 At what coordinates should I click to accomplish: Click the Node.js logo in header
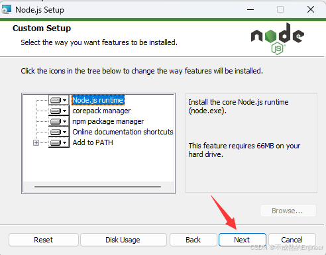278,38
